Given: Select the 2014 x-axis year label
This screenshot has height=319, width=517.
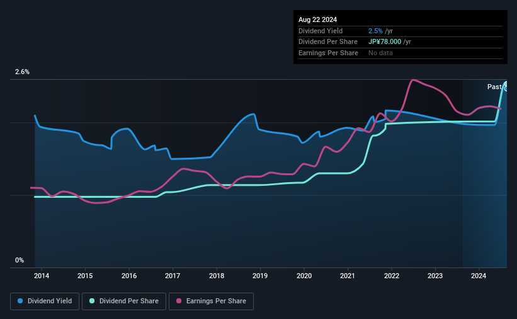Looking at the screenshot, I should [42, 276].
